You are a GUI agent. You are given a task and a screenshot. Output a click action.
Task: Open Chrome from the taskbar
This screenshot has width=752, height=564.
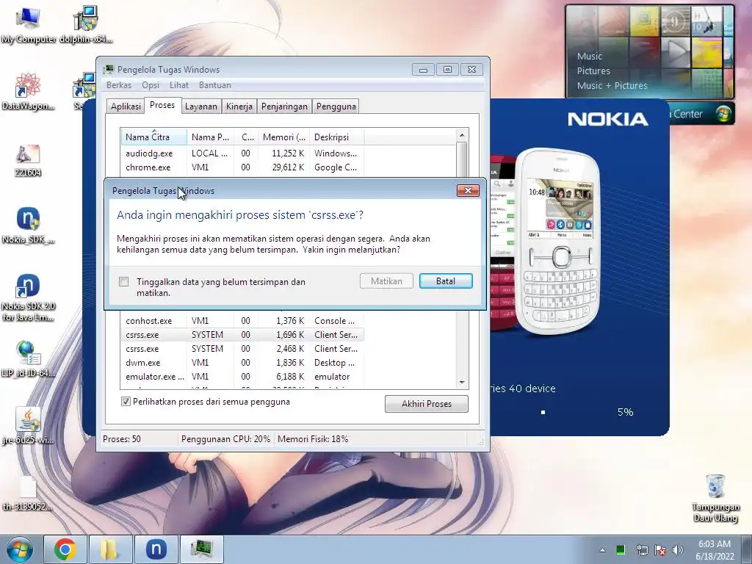point(65,549)
